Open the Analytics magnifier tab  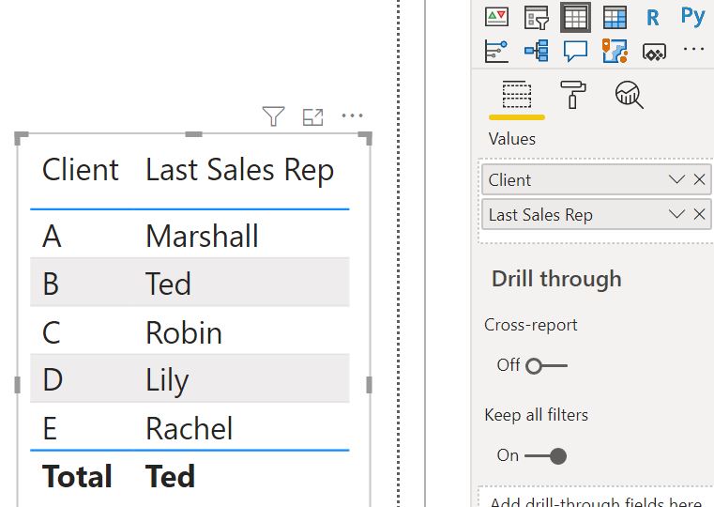pos(630,95)
